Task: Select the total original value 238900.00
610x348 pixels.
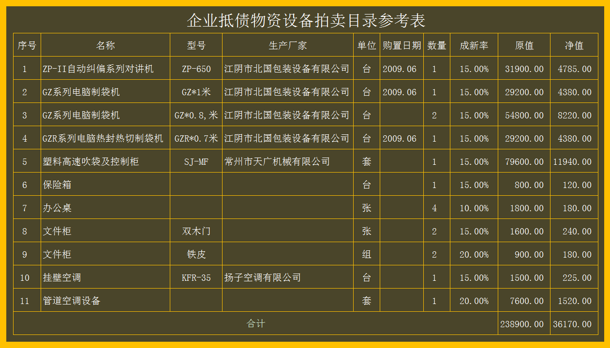Action: [523, 324]
